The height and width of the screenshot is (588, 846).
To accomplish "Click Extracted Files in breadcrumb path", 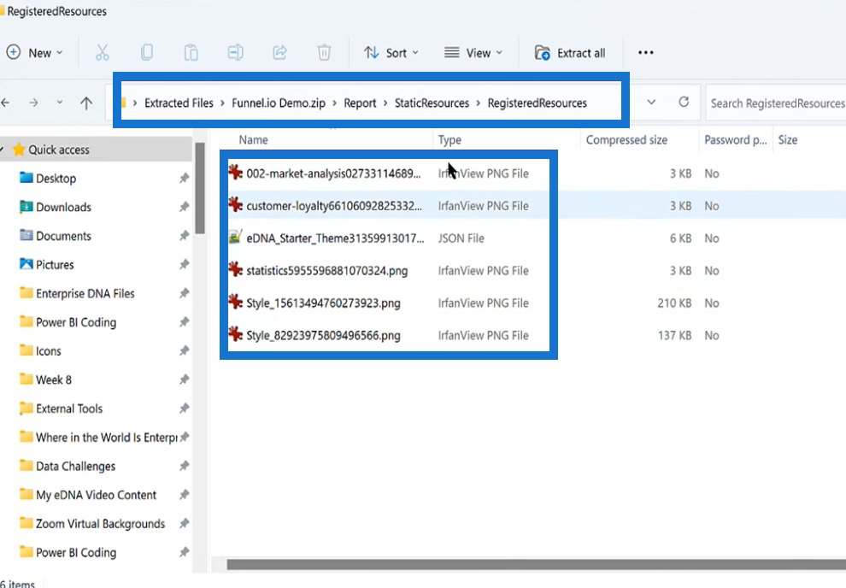I will pos(179,103).
